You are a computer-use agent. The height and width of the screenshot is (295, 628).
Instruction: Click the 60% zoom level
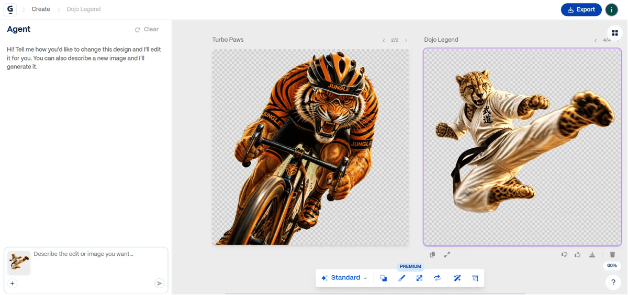tap(612, 266)
